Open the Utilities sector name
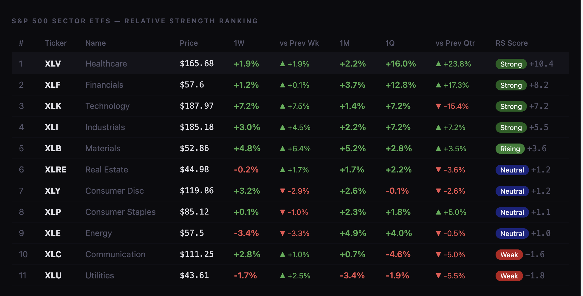583x296 pixels. (100, 275)
